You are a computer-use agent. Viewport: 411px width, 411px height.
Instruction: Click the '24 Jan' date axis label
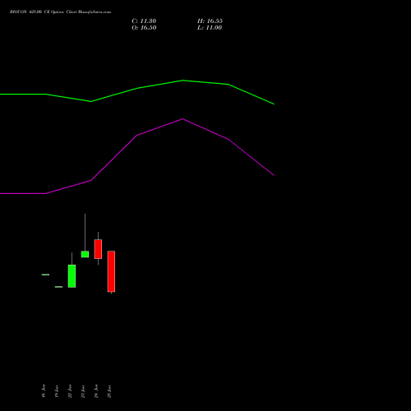point(96,391)
